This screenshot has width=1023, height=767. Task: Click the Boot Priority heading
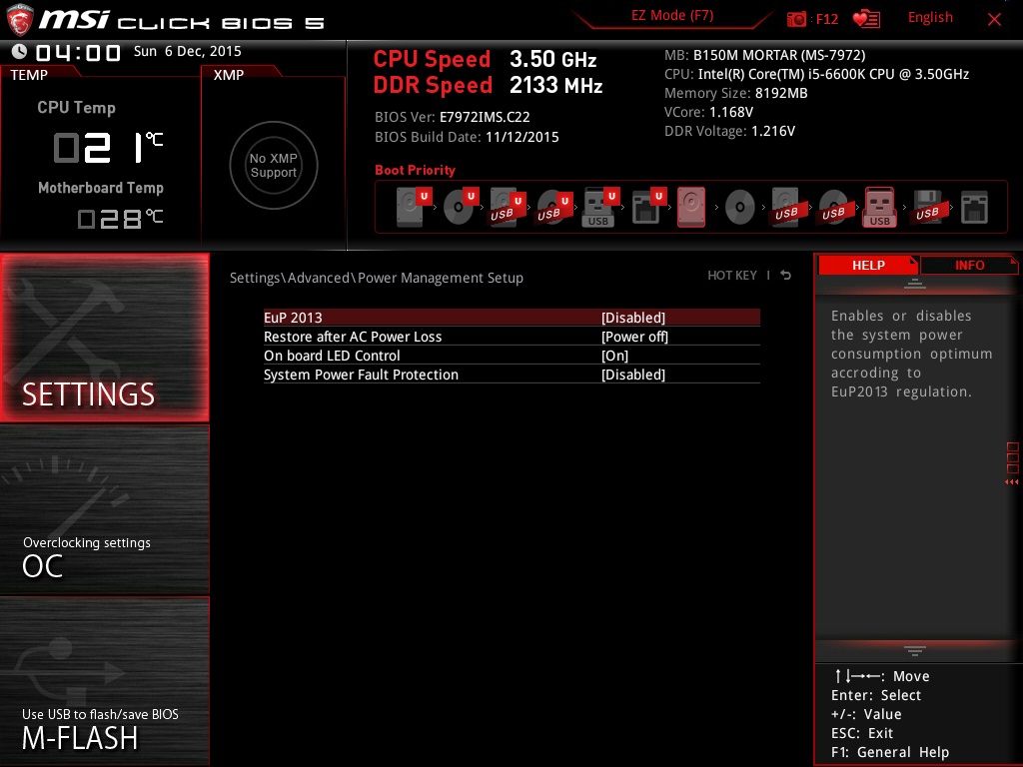coord(415,170)
